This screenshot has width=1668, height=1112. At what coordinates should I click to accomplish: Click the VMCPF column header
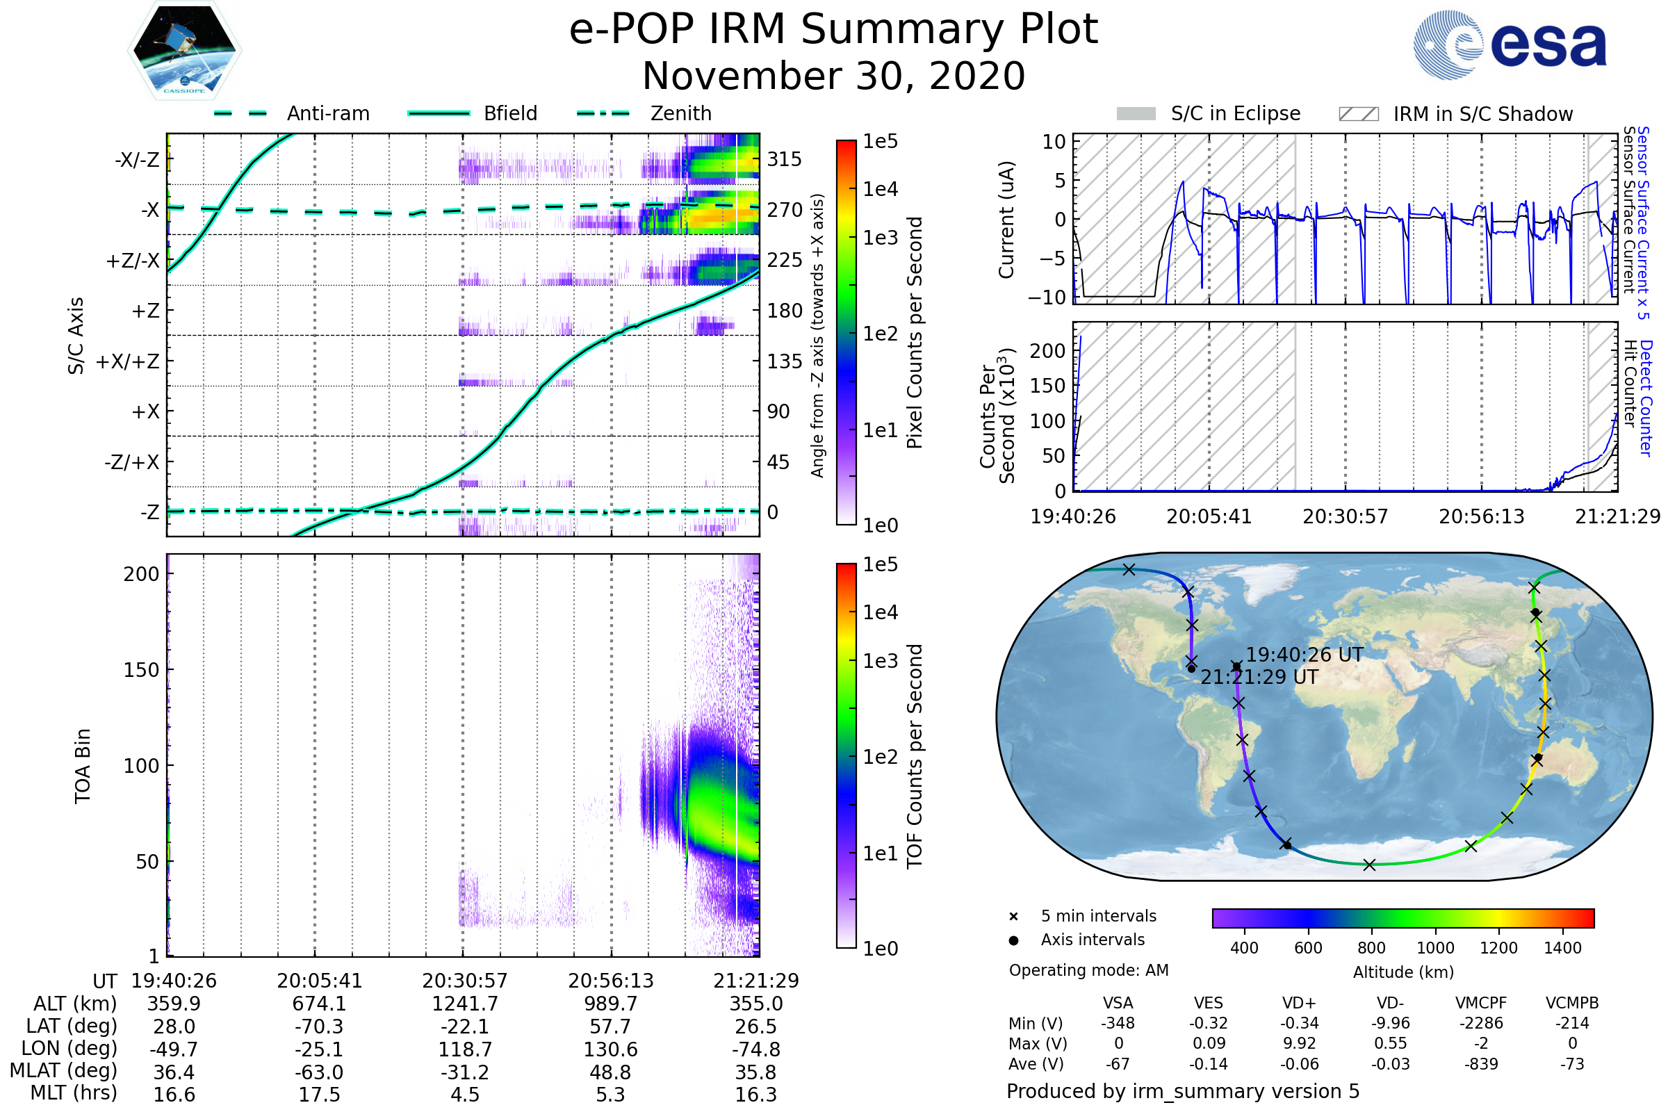click(1481, 1004)
